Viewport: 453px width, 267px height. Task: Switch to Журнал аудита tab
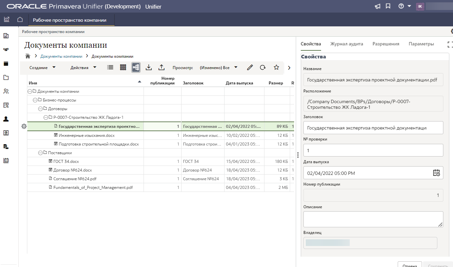coord(346,44)
